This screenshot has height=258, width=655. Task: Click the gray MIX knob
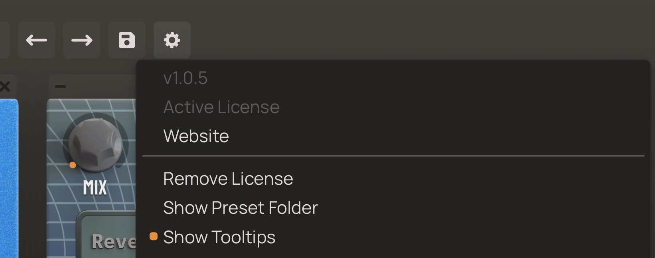pos(95,144)
